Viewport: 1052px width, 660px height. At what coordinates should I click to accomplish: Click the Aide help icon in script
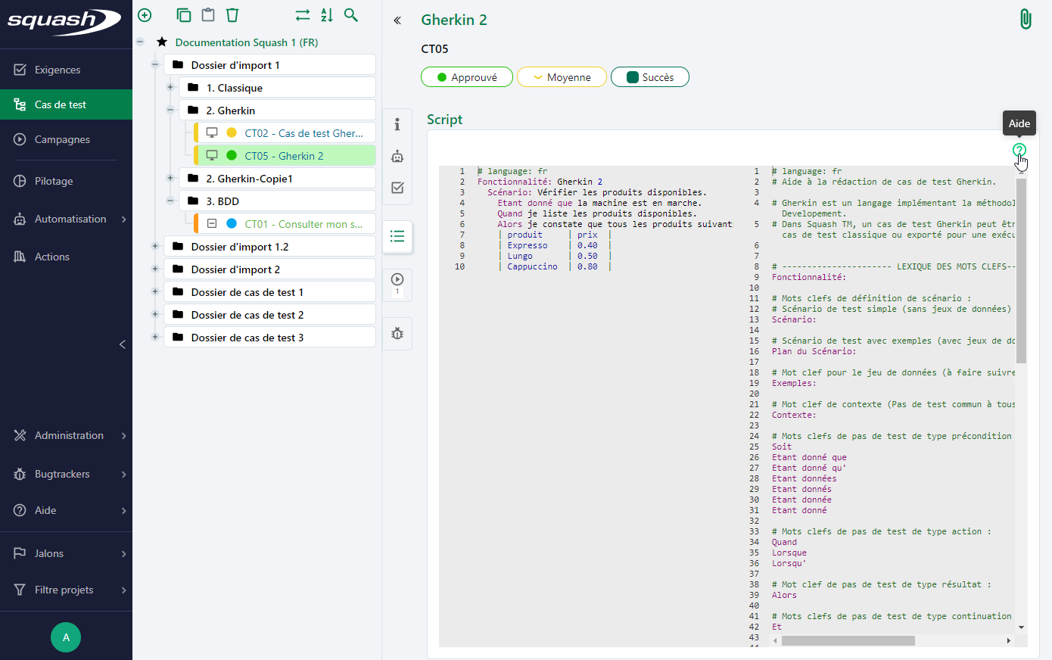point(1019,150)
